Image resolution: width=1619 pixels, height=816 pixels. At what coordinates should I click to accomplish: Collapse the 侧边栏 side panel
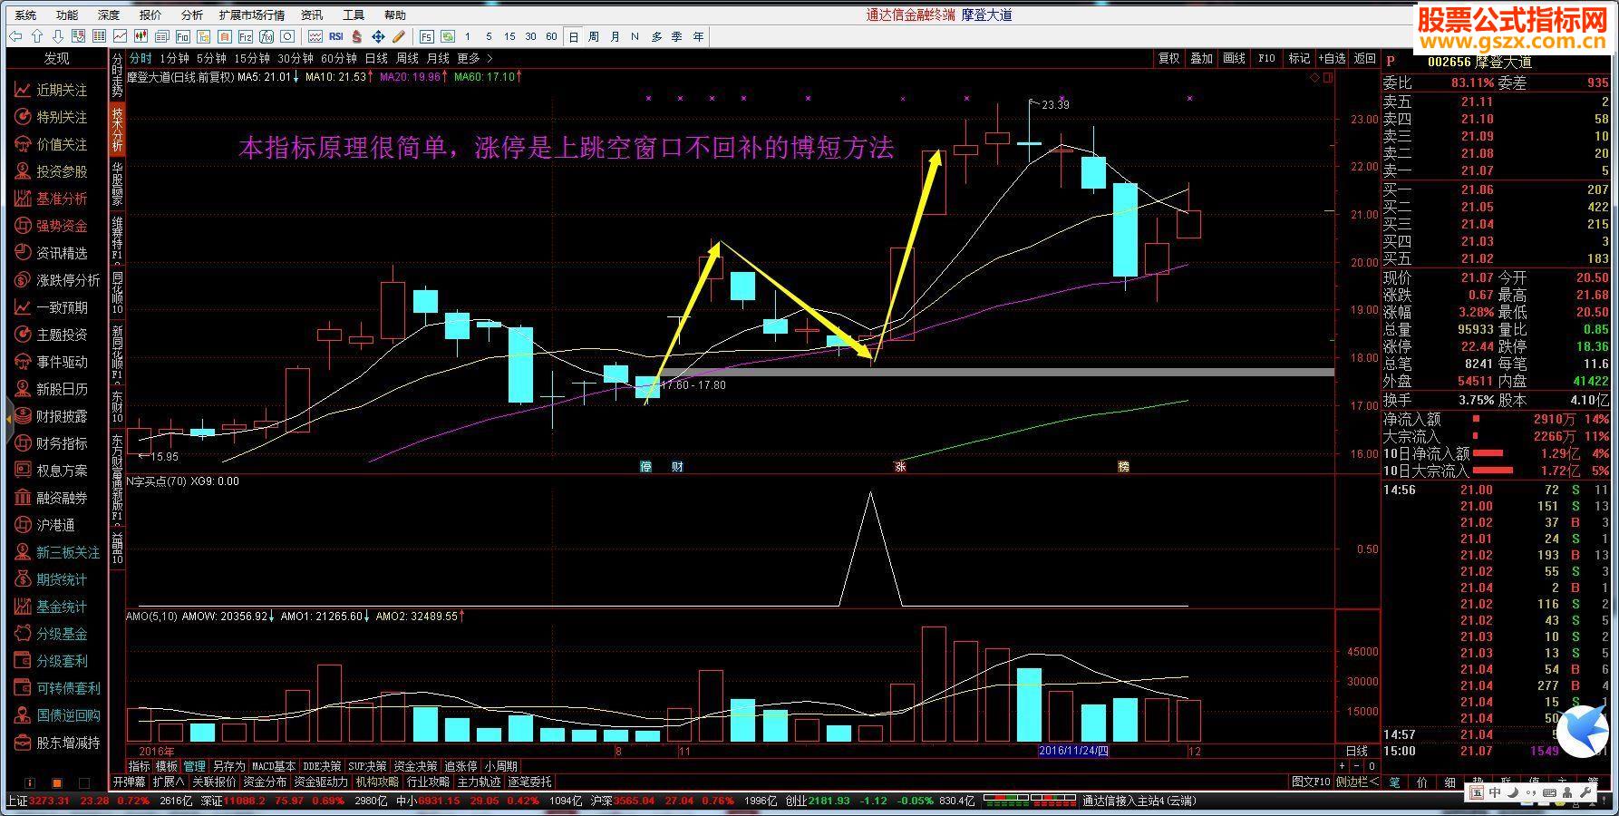pyautogui.click(x=1358, y=782)
